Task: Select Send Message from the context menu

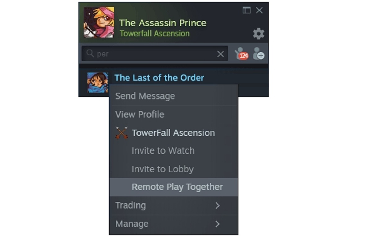Action: [145, 96]
